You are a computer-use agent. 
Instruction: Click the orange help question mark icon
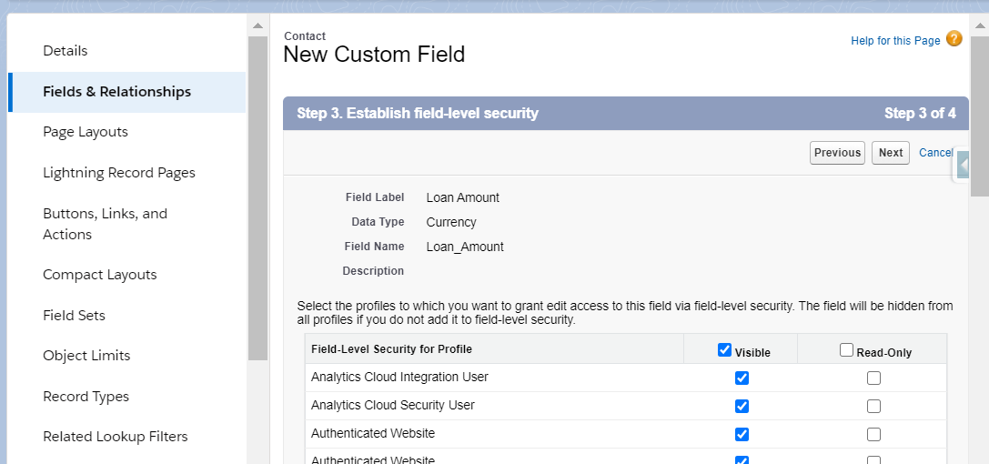tap(954, 38)
